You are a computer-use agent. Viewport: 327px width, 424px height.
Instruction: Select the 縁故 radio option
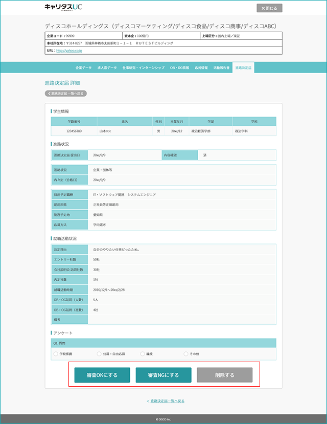[143, 354]
